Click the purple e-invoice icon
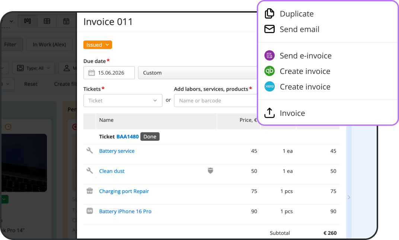The width and height of the screenshot is (399, 240). point(269,55)
